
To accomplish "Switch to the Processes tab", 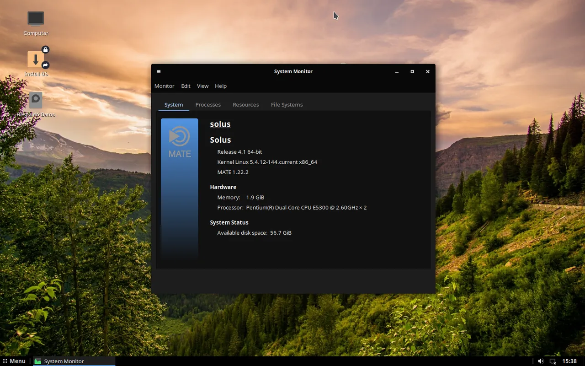I will 208,105.
